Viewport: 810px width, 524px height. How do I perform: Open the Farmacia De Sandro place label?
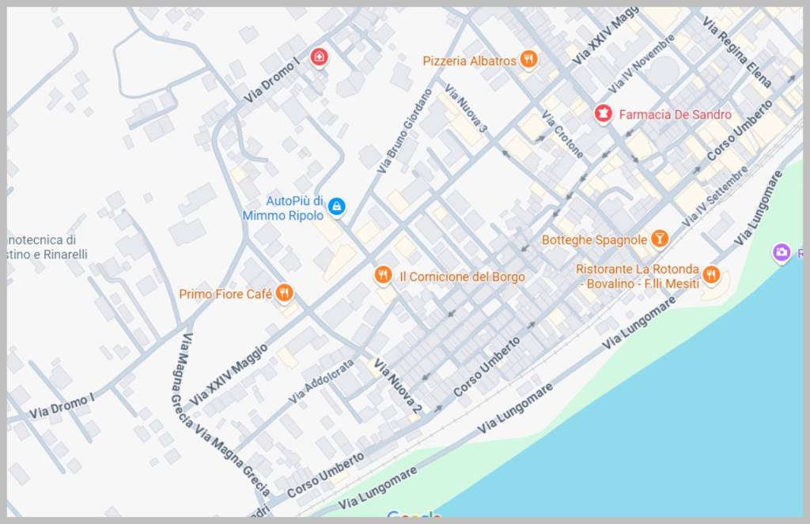click(676, 115)
